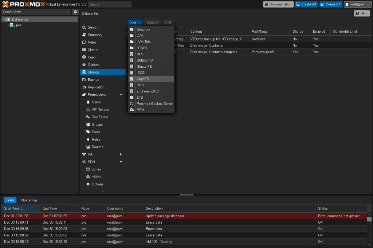
Task: Type in the top Search field
Action: tap(110, 4)
